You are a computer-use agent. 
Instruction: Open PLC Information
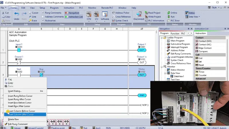155,21
